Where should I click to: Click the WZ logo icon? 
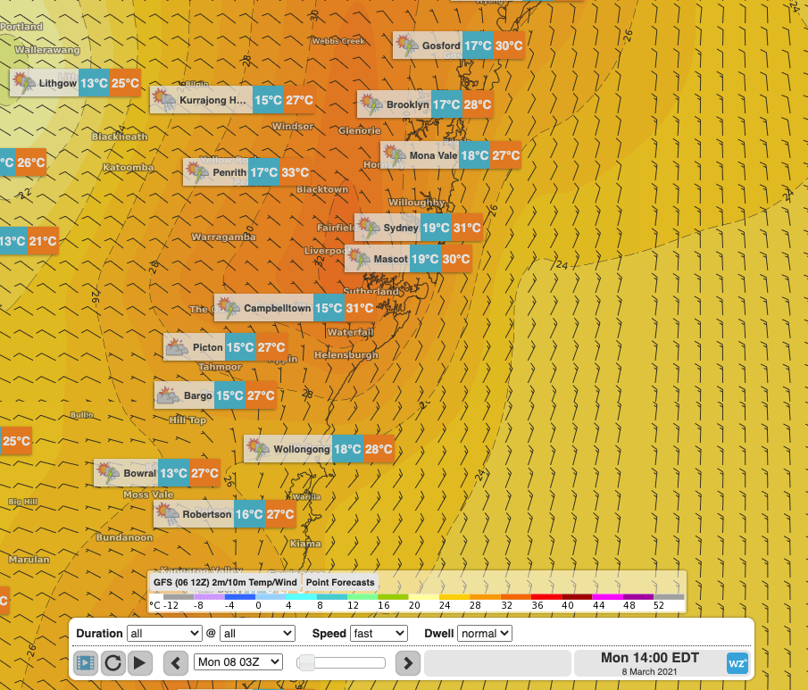tap(737, 663)
